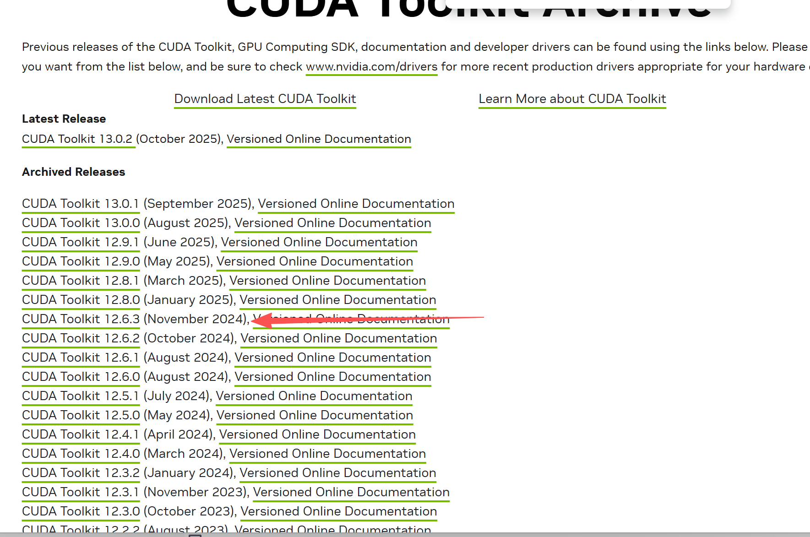View documentation for the August 2025 release

(x=333, y=223)
